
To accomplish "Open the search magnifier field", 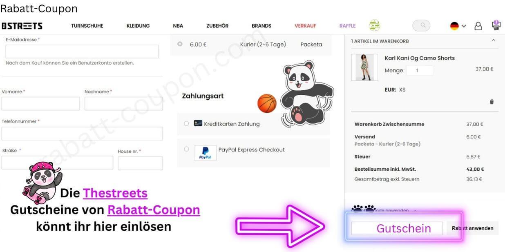I will pos(421,25).
